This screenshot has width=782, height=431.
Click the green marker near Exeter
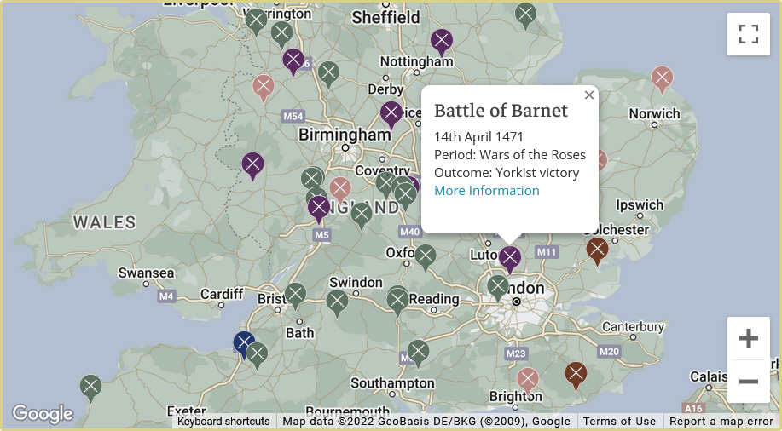[x=90, y=387]
